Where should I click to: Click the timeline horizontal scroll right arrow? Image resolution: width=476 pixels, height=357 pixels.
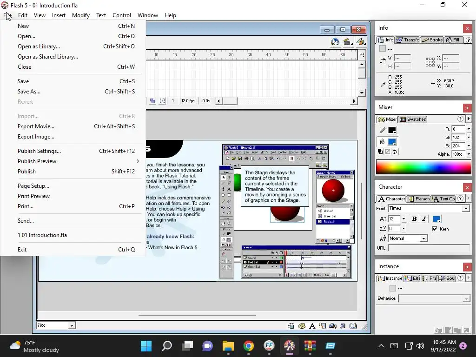pyautogui.click(x=354, y=101)
